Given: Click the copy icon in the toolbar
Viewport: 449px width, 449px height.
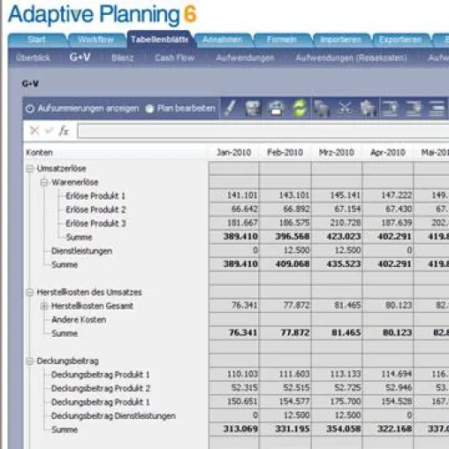Looking at the screenshot, I should click(x=322, y=109).
